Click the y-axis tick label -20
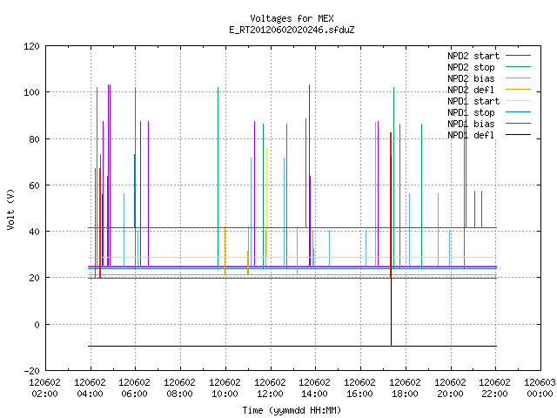Screen dimensions: 557x418 pos(31,371)
